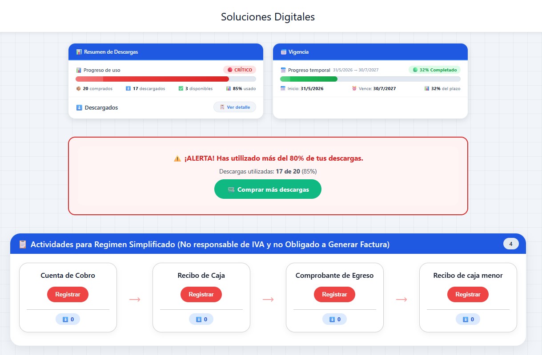The image size is (542, 355).
Task: Click the Recibo de caja menor card title
Action: tap(468, 276)
